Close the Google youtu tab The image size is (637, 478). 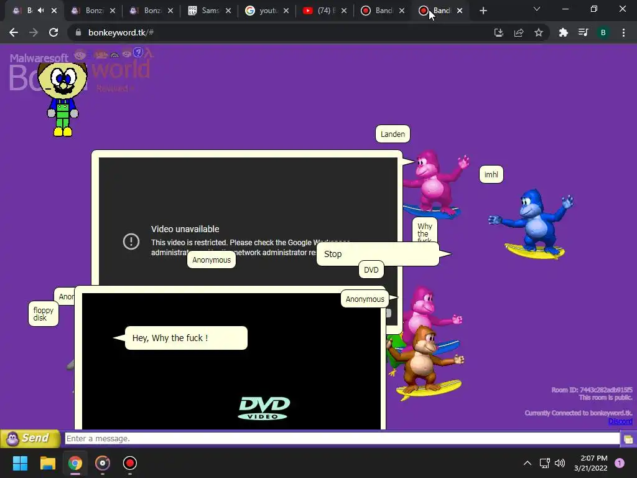click(286, 11)
